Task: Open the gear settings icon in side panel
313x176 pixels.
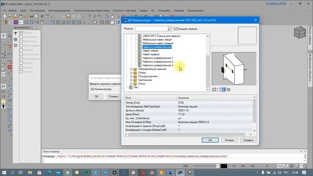Action: coord(16,40)
